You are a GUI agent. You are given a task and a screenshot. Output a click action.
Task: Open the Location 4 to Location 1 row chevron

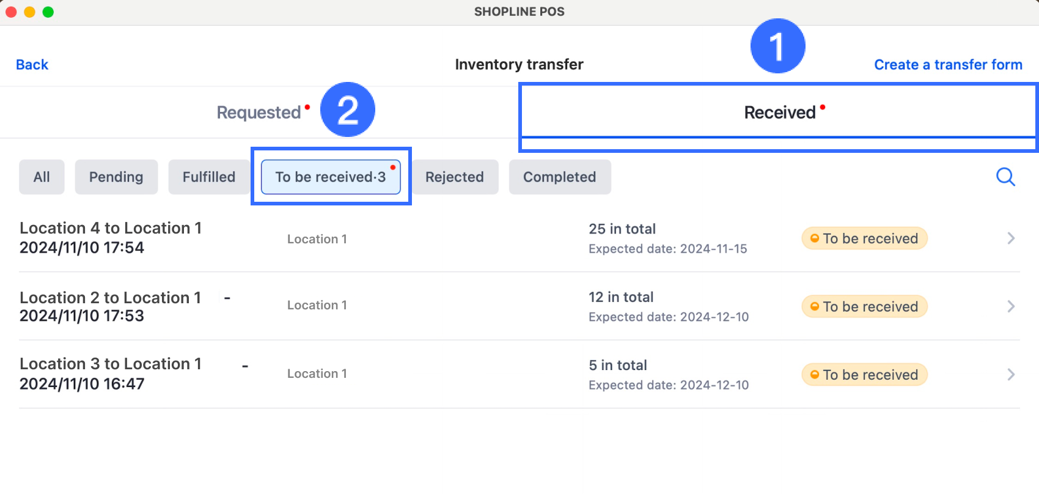[x=1011, y=238]
